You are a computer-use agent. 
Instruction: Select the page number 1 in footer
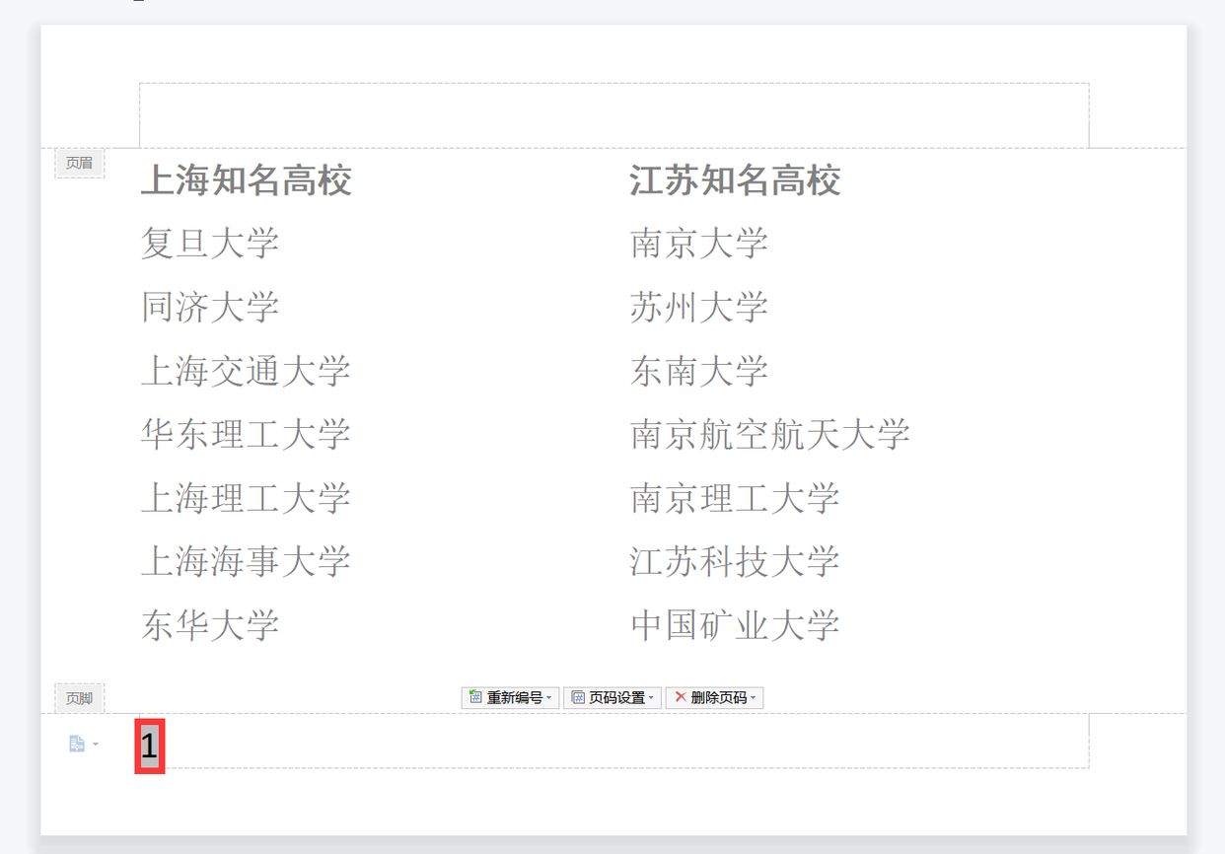coord(149,747)
